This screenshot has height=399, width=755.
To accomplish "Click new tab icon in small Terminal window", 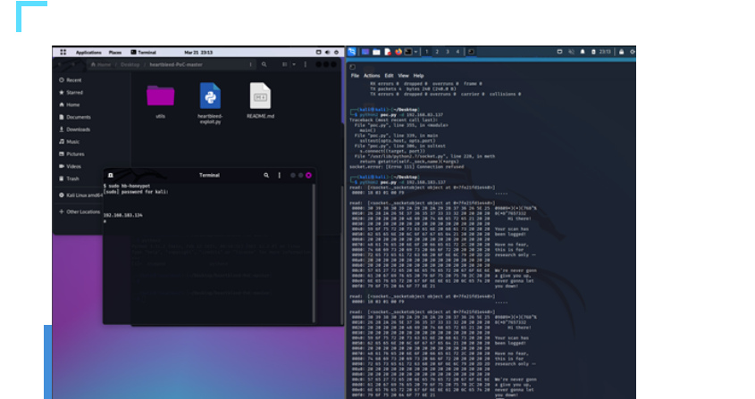I will [110, 175].
